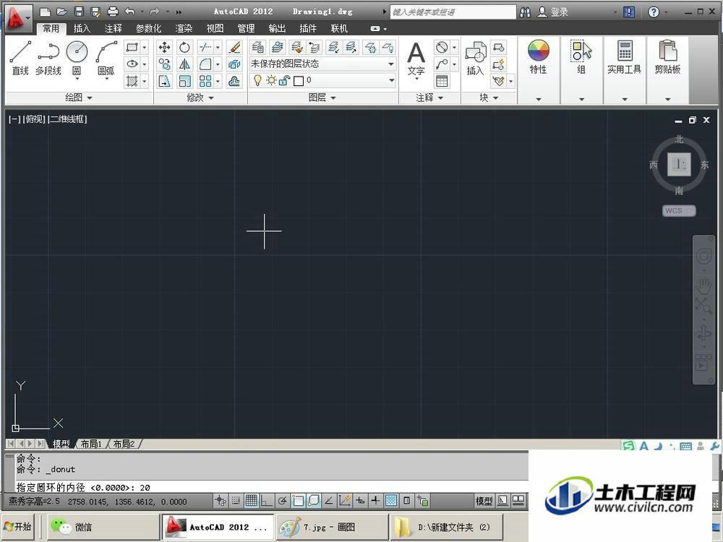Screen dimensions: 723x542
Task: Open the Layer Properties manager icon
Action: [x=258, y=48]
